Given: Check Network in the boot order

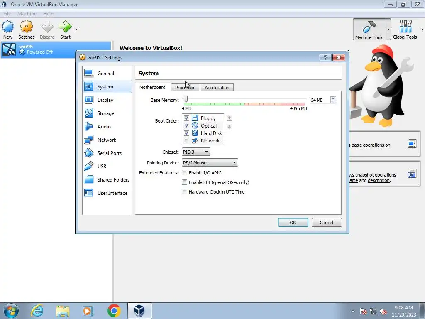Looking at the screenshot, I should [186, 140].
